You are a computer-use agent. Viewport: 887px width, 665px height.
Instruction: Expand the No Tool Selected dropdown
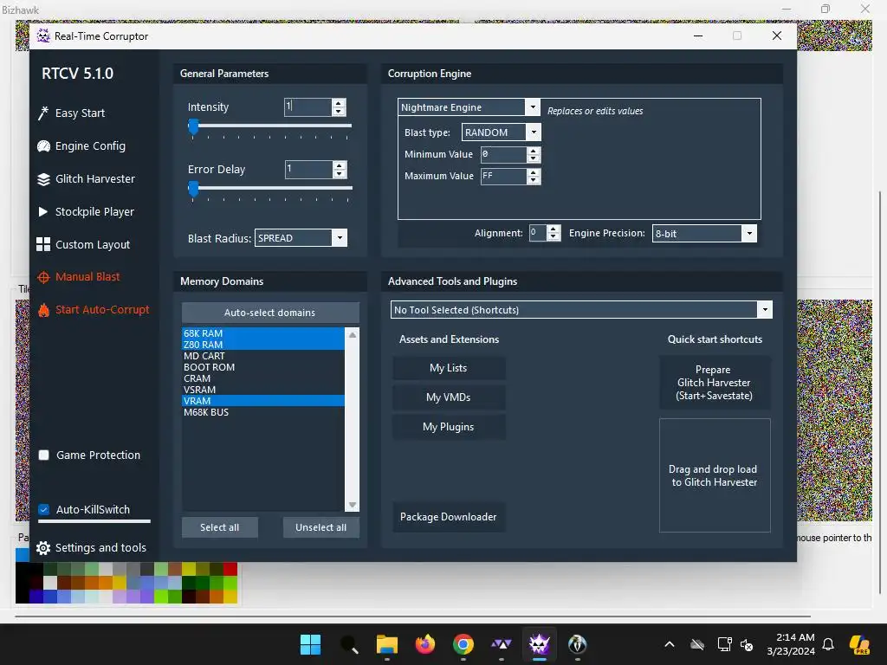tap(765, 310)
